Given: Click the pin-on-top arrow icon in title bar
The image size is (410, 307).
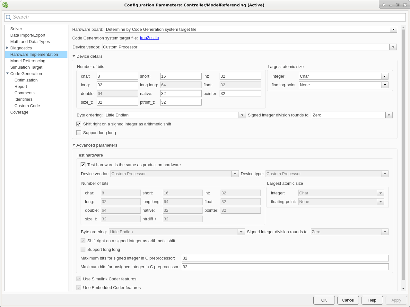Looking at the screenshot, I should tap(383, 5).
